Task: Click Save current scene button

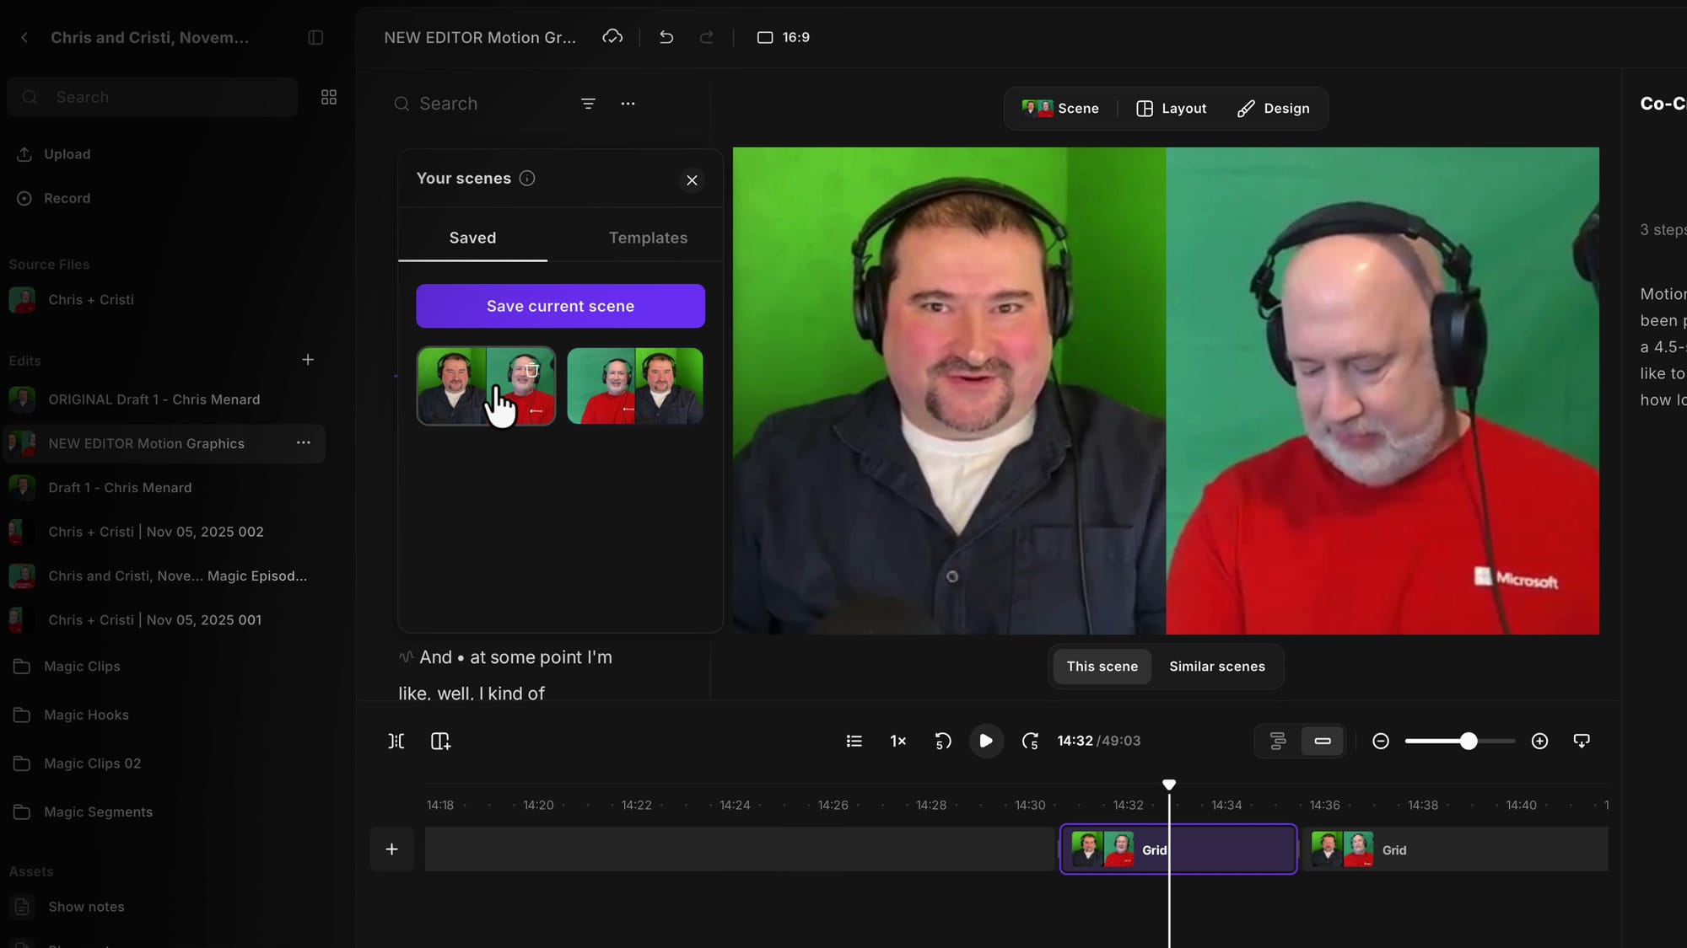Action: pos(560,306)
